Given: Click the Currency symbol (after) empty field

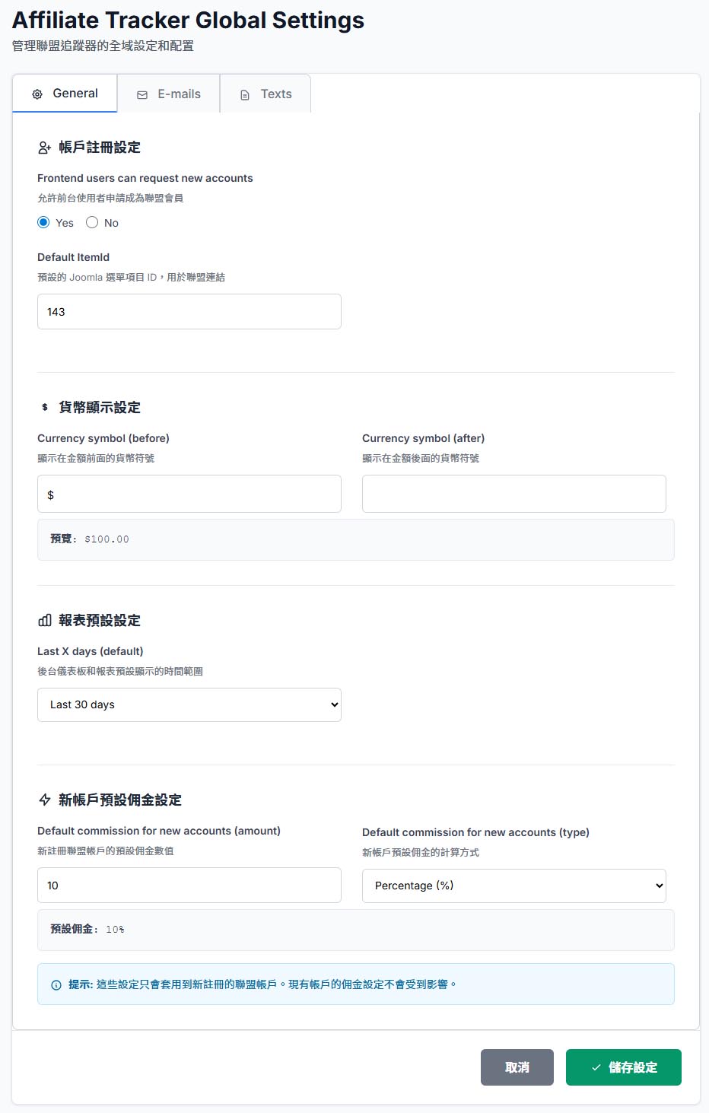Looking at the screenshot, I should pos(514,494).
